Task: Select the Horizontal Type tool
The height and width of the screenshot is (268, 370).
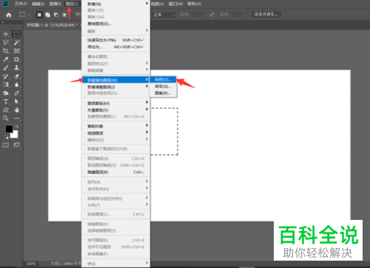Action: click(x=6, y=101)
